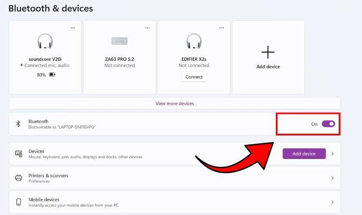Expand the Devices row chevron
The image size is (362, 215).
(332, 154)
